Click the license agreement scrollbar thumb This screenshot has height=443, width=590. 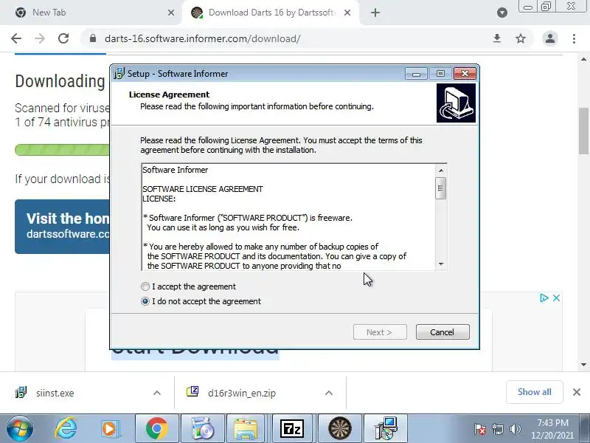pos(440,188)
